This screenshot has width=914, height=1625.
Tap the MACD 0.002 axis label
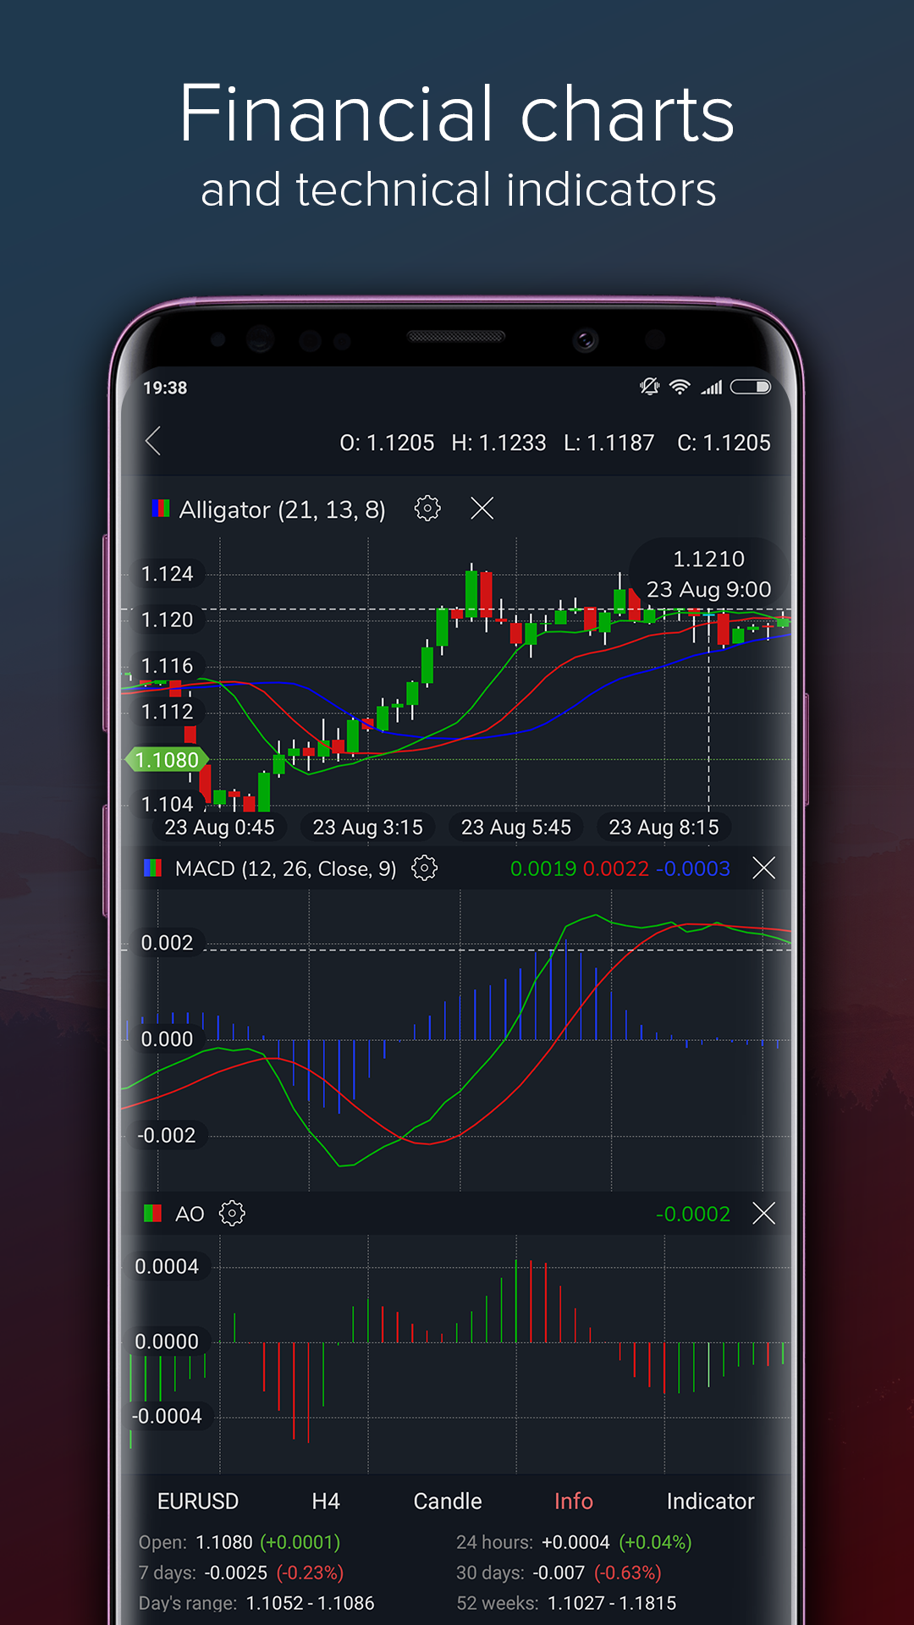point(167,943)
